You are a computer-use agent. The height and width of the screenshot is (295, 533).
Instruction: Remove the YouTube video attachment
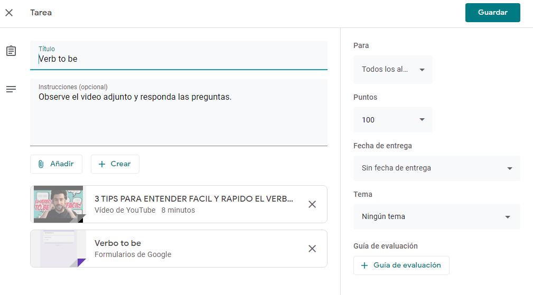point(312,204)
